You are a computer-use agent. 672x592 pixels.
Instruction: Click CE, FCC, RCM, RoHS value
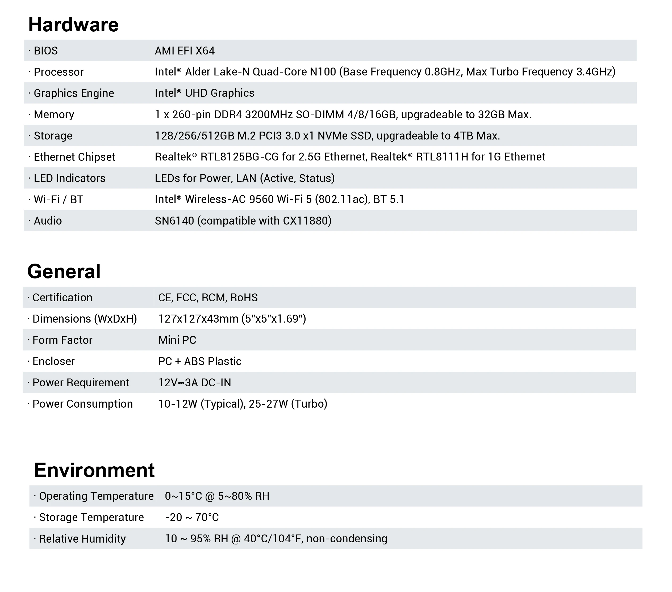(208, 298)
